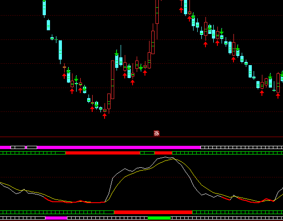283x221 pixels.
Task: Click the red arrow under the lowest candle
Action: click(105, 116)
